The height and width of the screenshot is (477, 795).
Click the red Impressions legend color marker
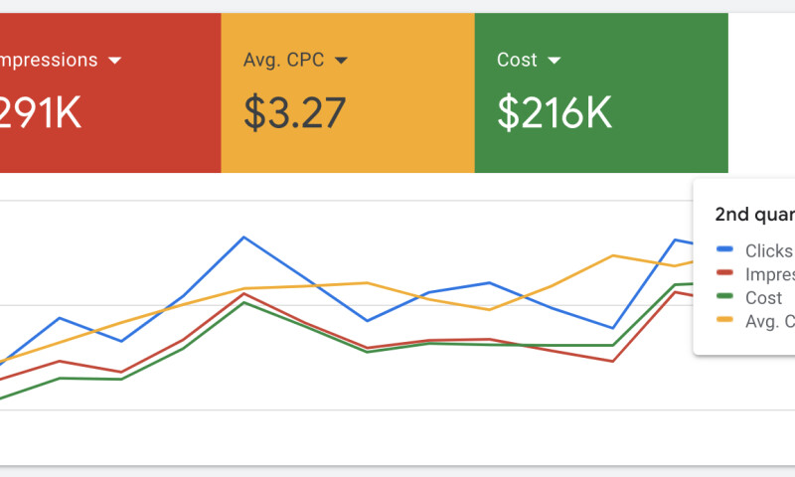(x=724, y=274)
